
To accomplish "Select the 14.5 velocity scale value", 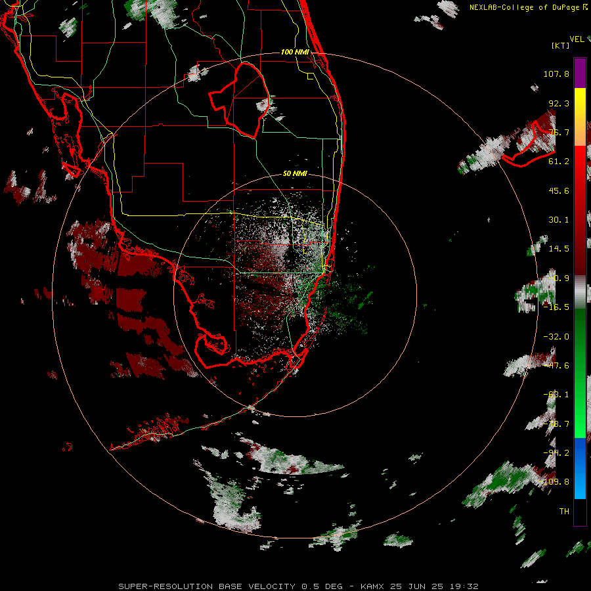I will click(559, 249).
